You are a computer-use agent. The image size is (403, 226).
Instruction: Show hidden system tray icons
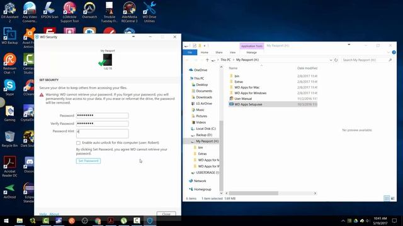pos(343,220)
